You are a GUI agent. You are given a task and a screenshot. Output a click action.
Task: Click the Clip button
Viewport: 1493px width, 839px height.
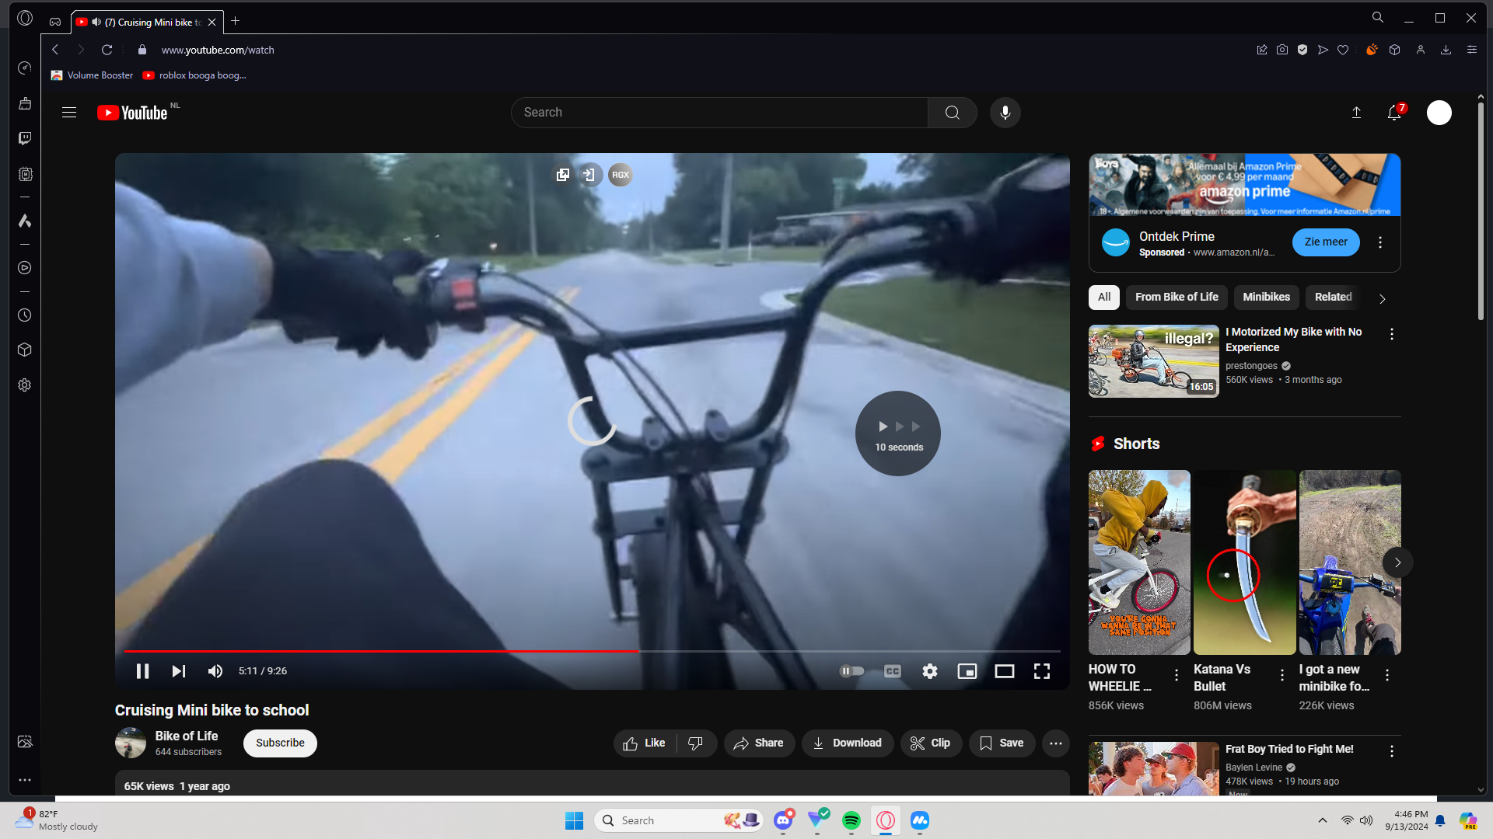click(x=931, y=743)
